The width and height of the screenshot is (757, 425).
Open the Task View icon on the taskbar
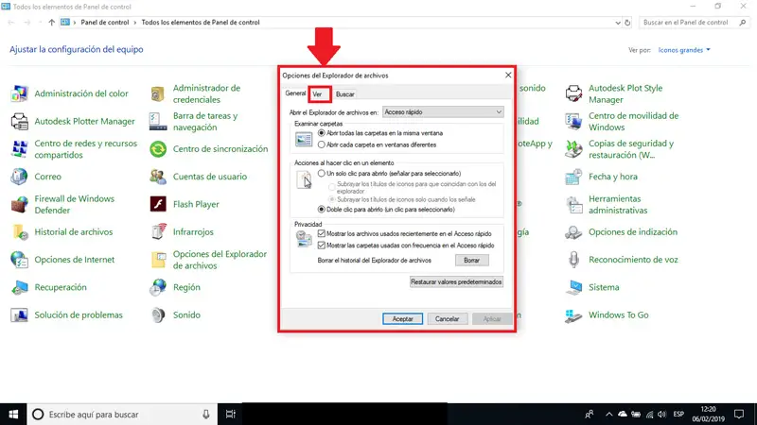[231, 414]
